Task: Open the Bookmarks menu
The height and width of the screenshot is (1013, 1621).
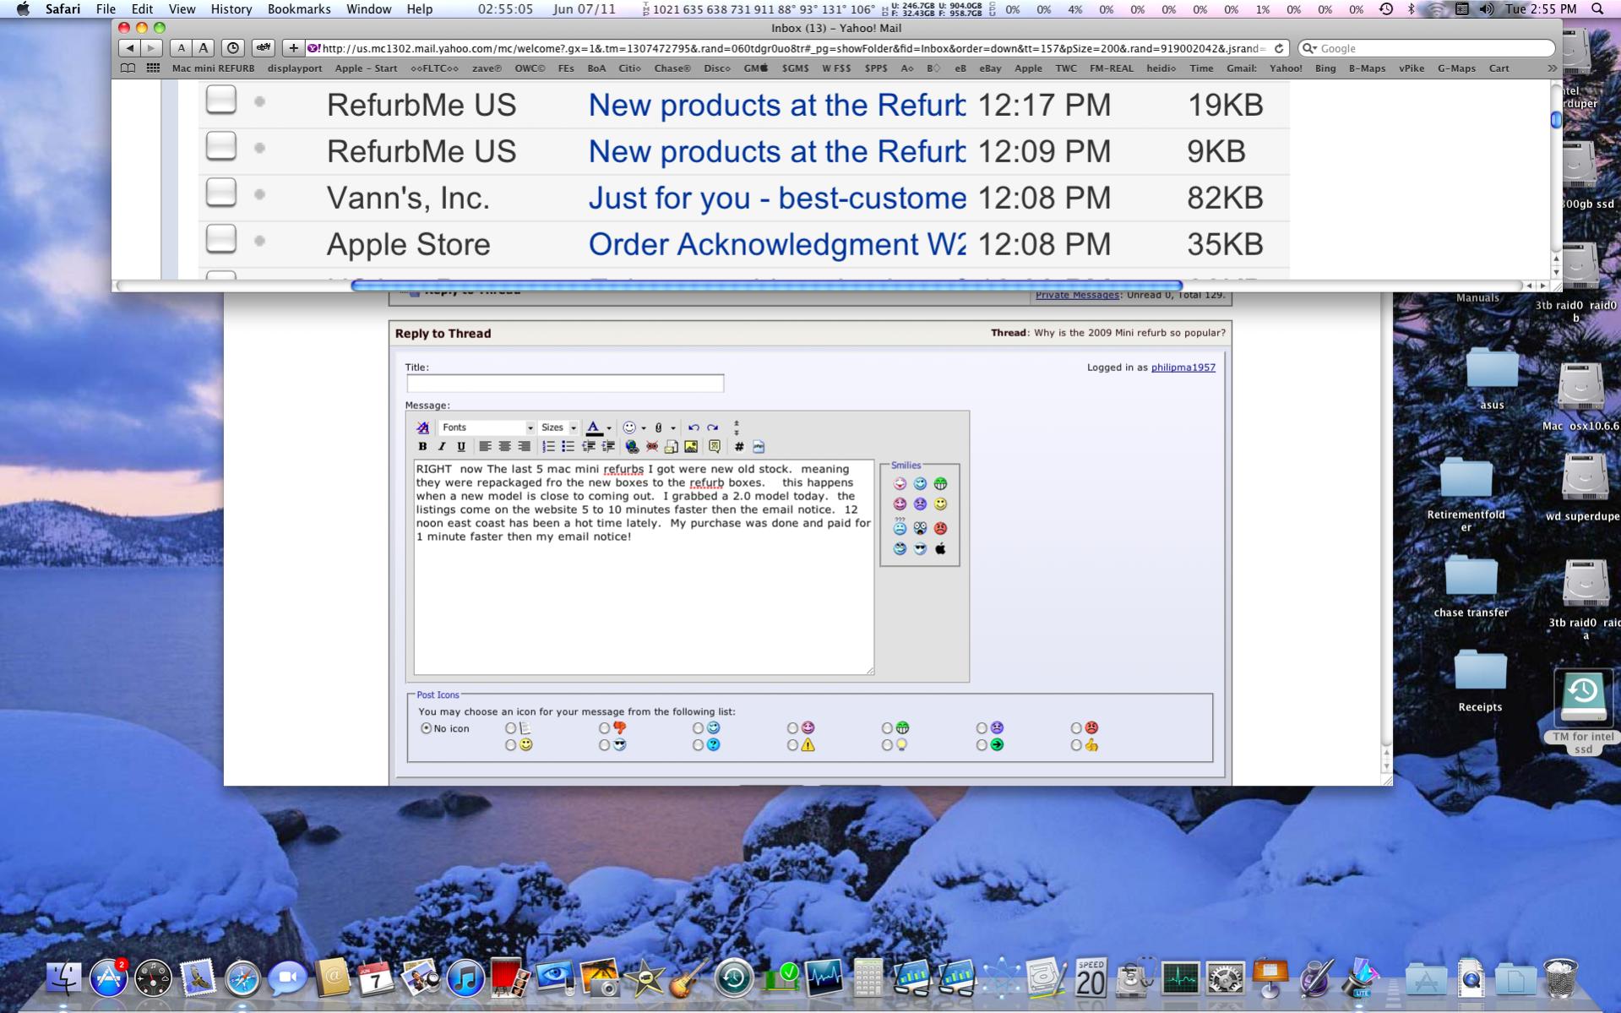Action: 299,9
